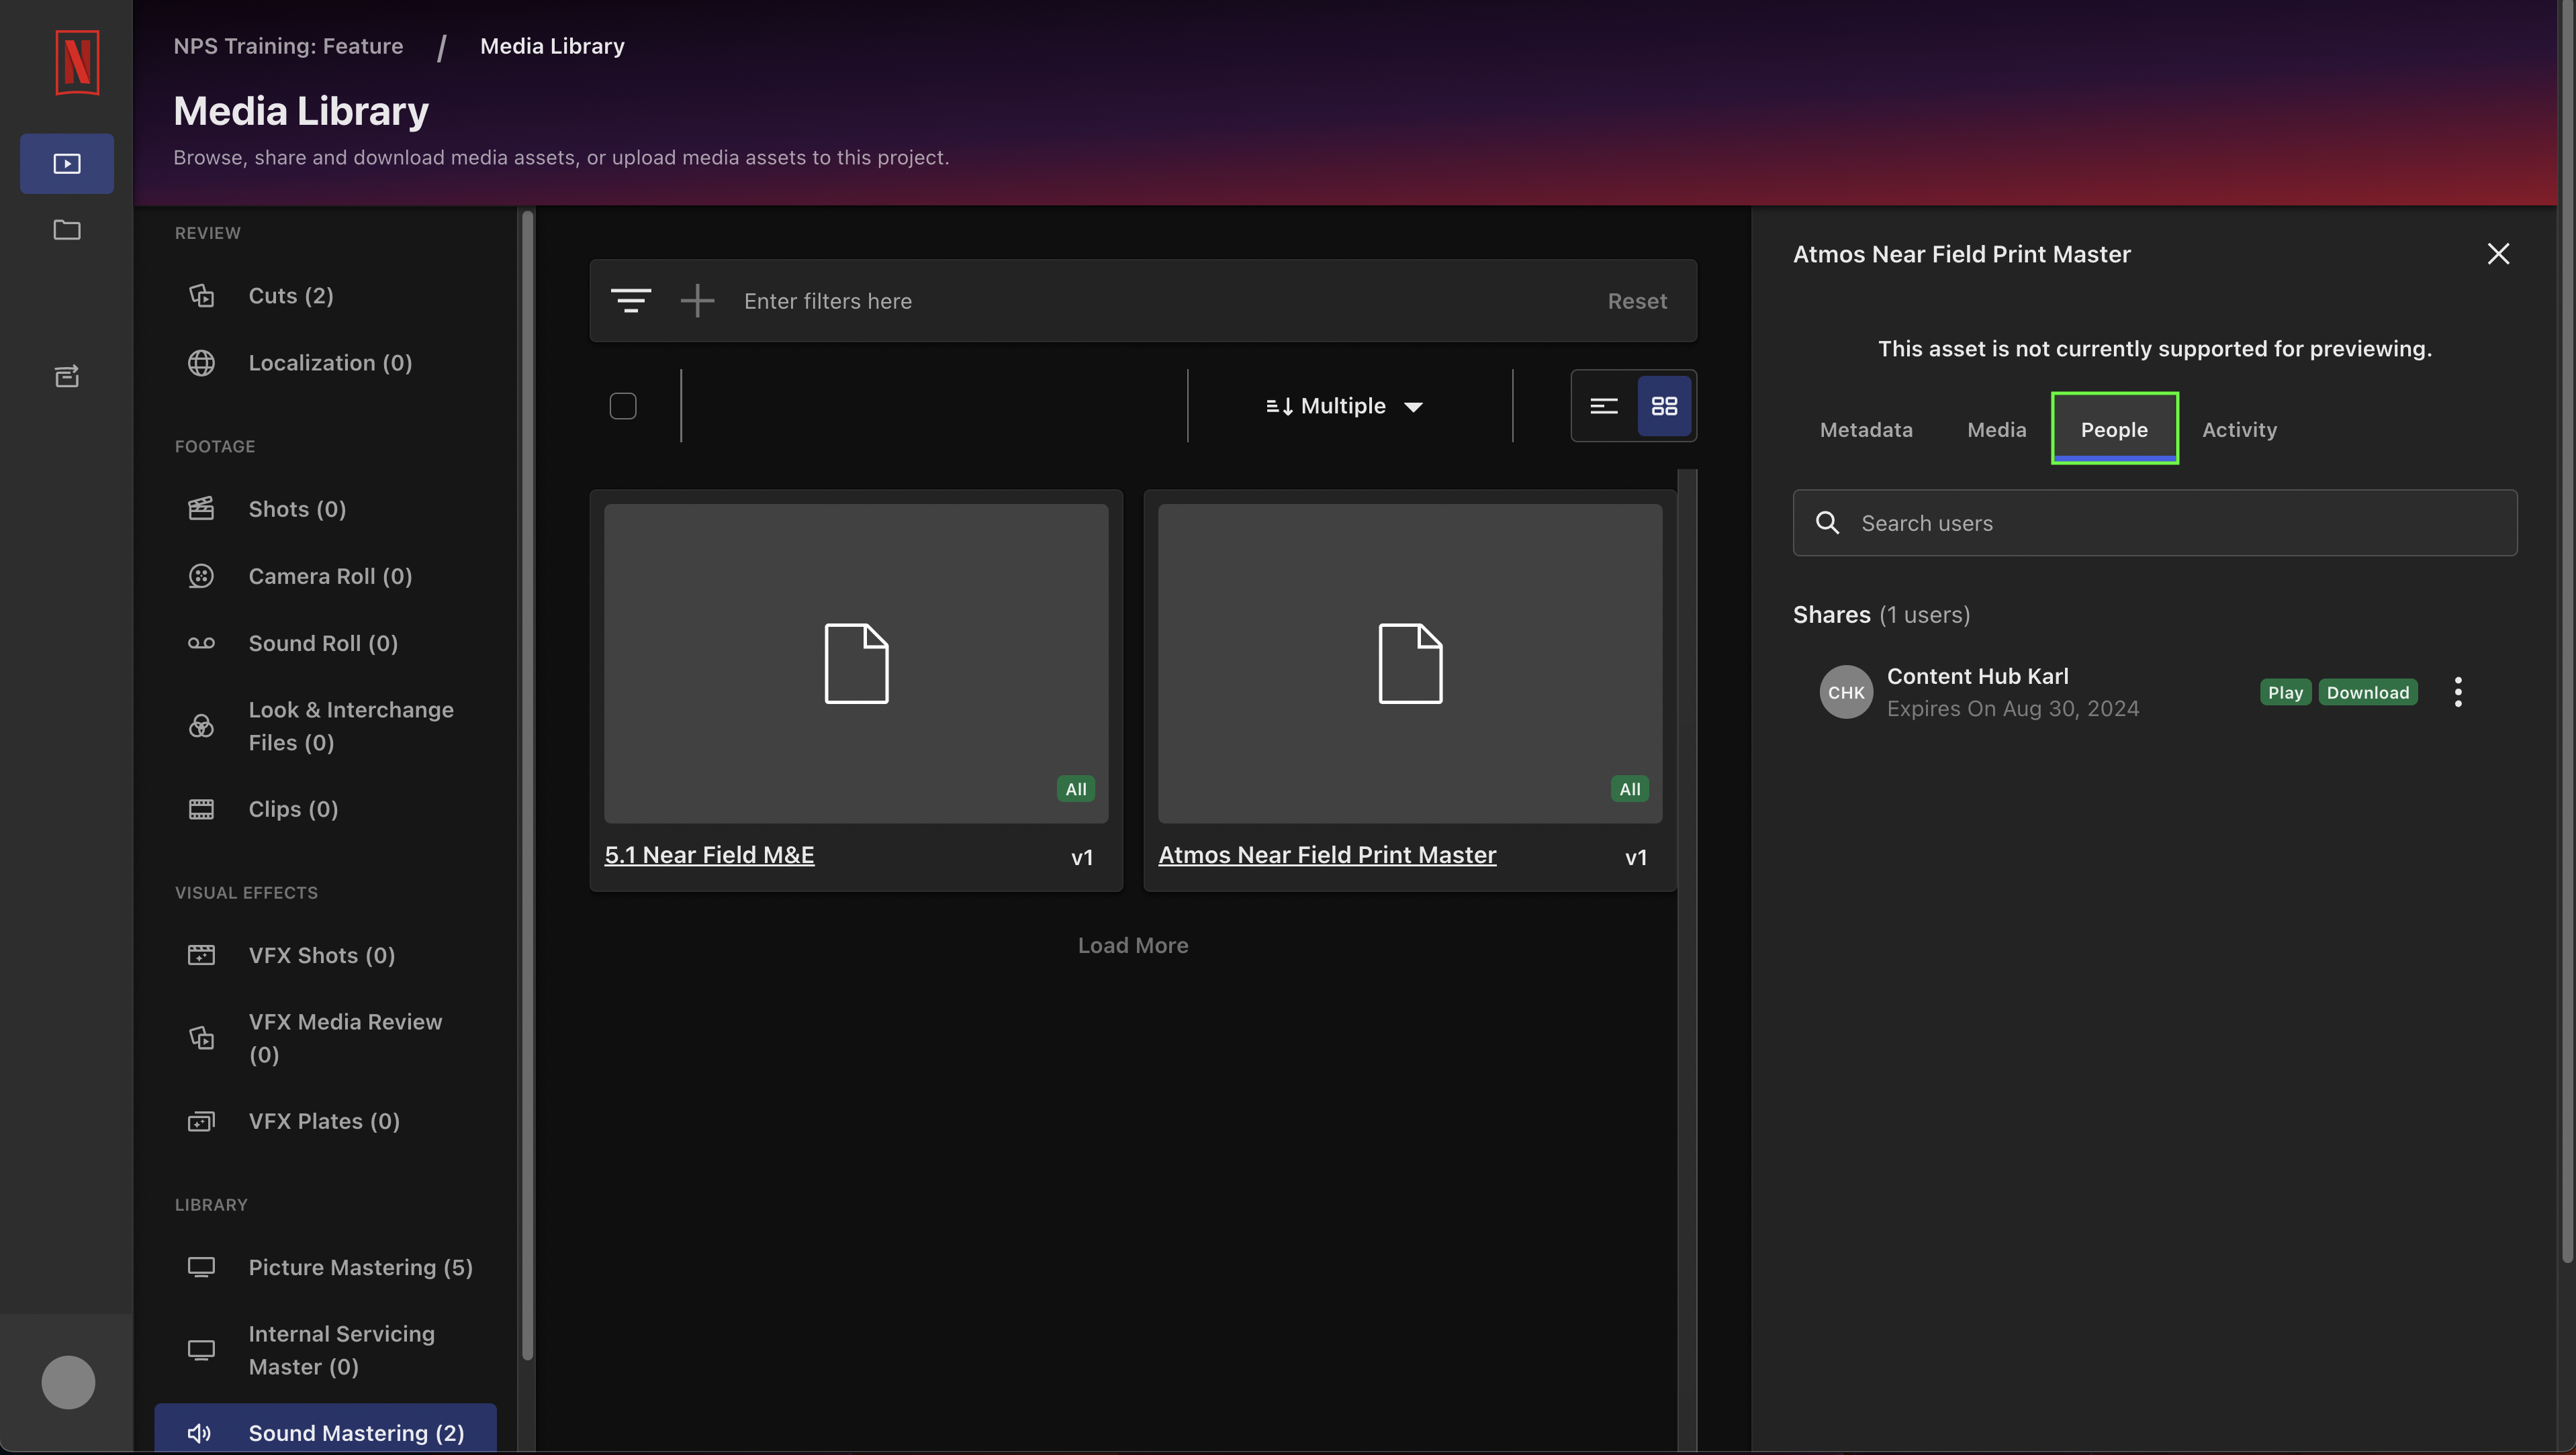Click the NPS Training: Feature breadcrumb
The image size is (2576, 1455).
point(288,46)
